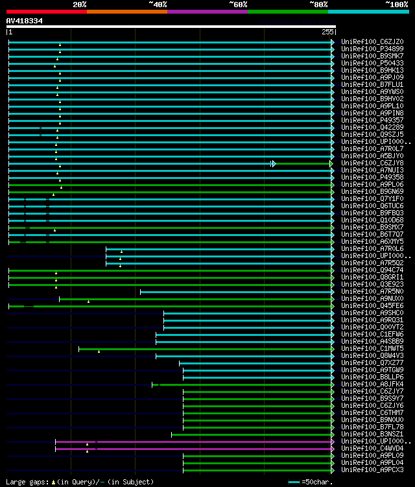Viewport: 415px width, 487px height.
Task: Click the yellow gap marker under UniRef100_A5BJY0 bar
Action: tap(56, 159)
